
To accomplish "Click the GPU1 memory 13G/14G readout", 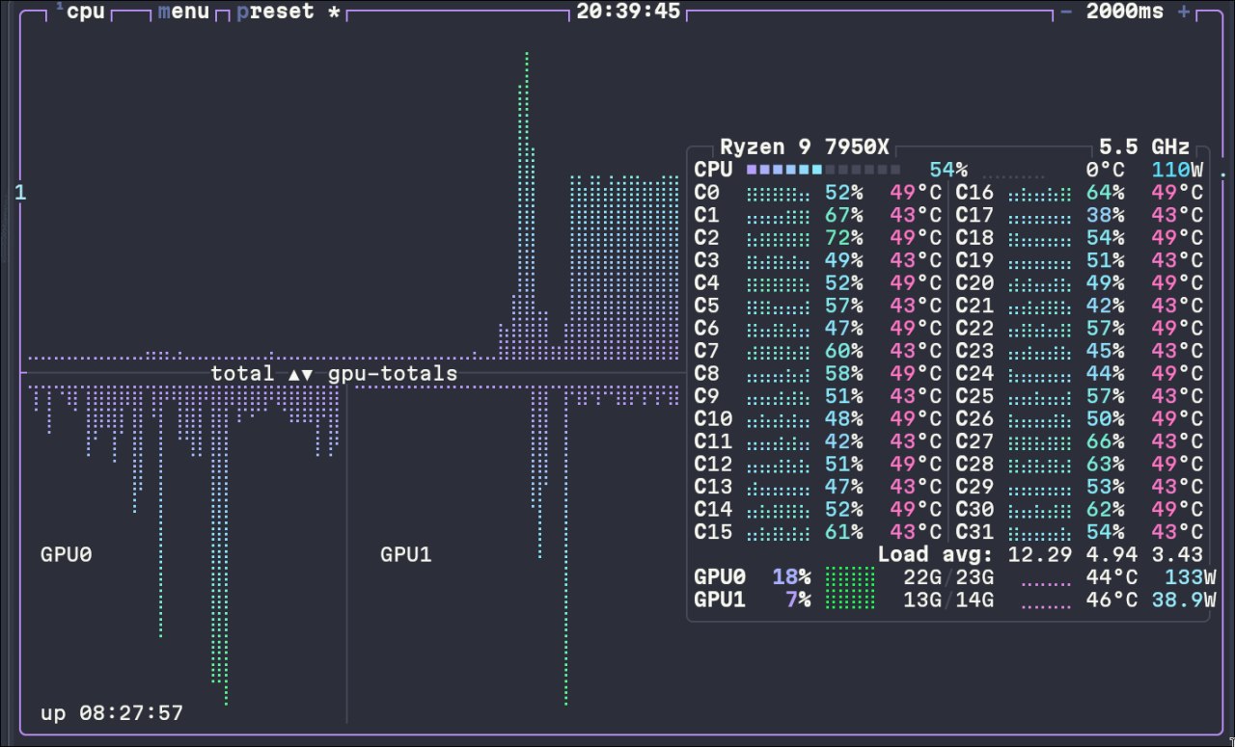I will (x=948, y=600).
